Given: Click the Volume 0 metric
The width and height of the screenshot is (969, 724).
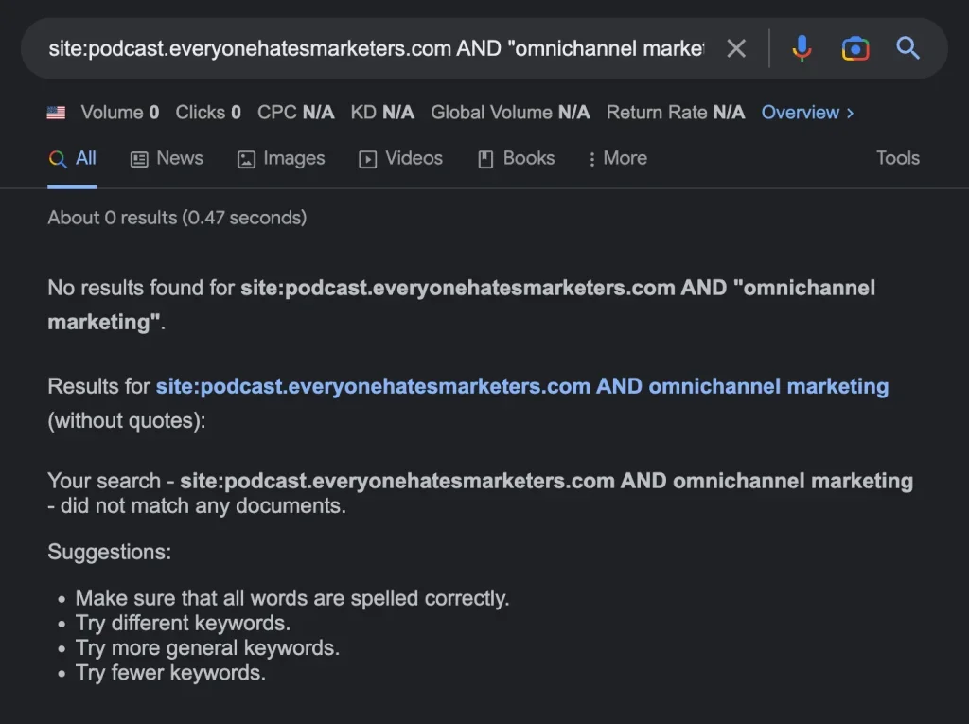Looking at the screenshot, I should [119, 112].
